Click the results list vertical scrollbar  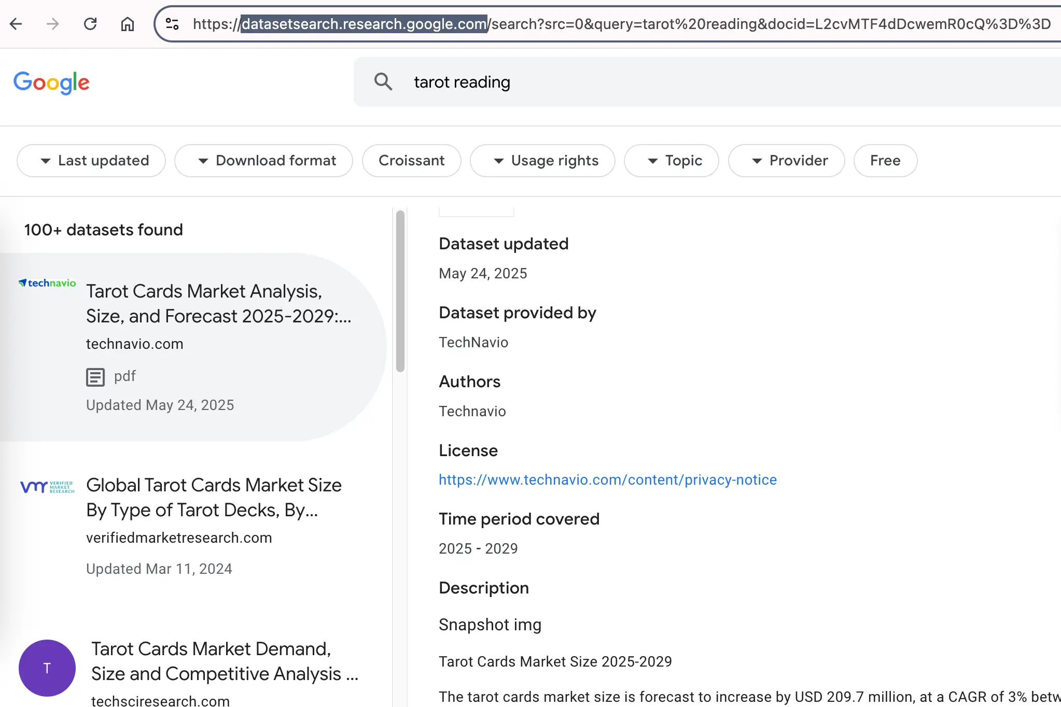click(400, 291)
